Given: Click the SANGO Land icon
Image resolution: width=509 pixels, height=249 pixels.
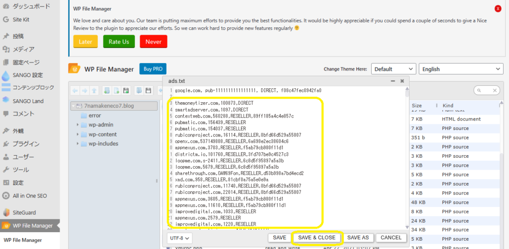Looking at the screenshot, I should (x=5, y=100).
